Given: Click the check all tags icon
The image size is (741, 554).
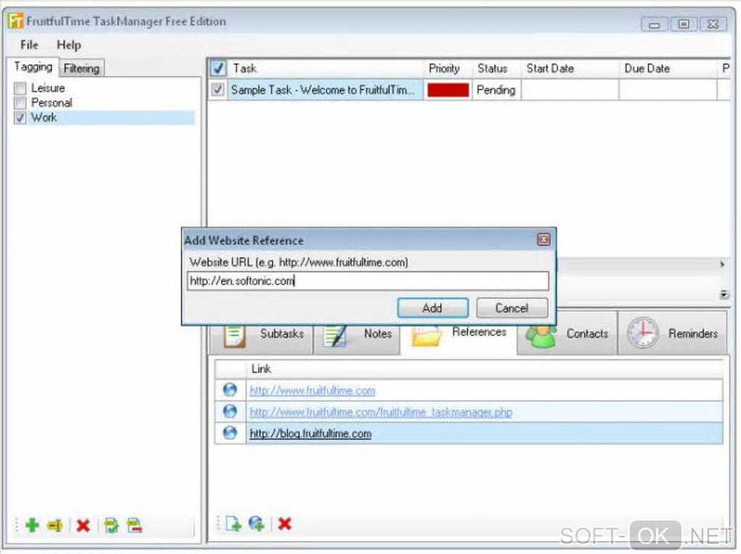Looking at the screenshot, I should (x=112, y=525).
